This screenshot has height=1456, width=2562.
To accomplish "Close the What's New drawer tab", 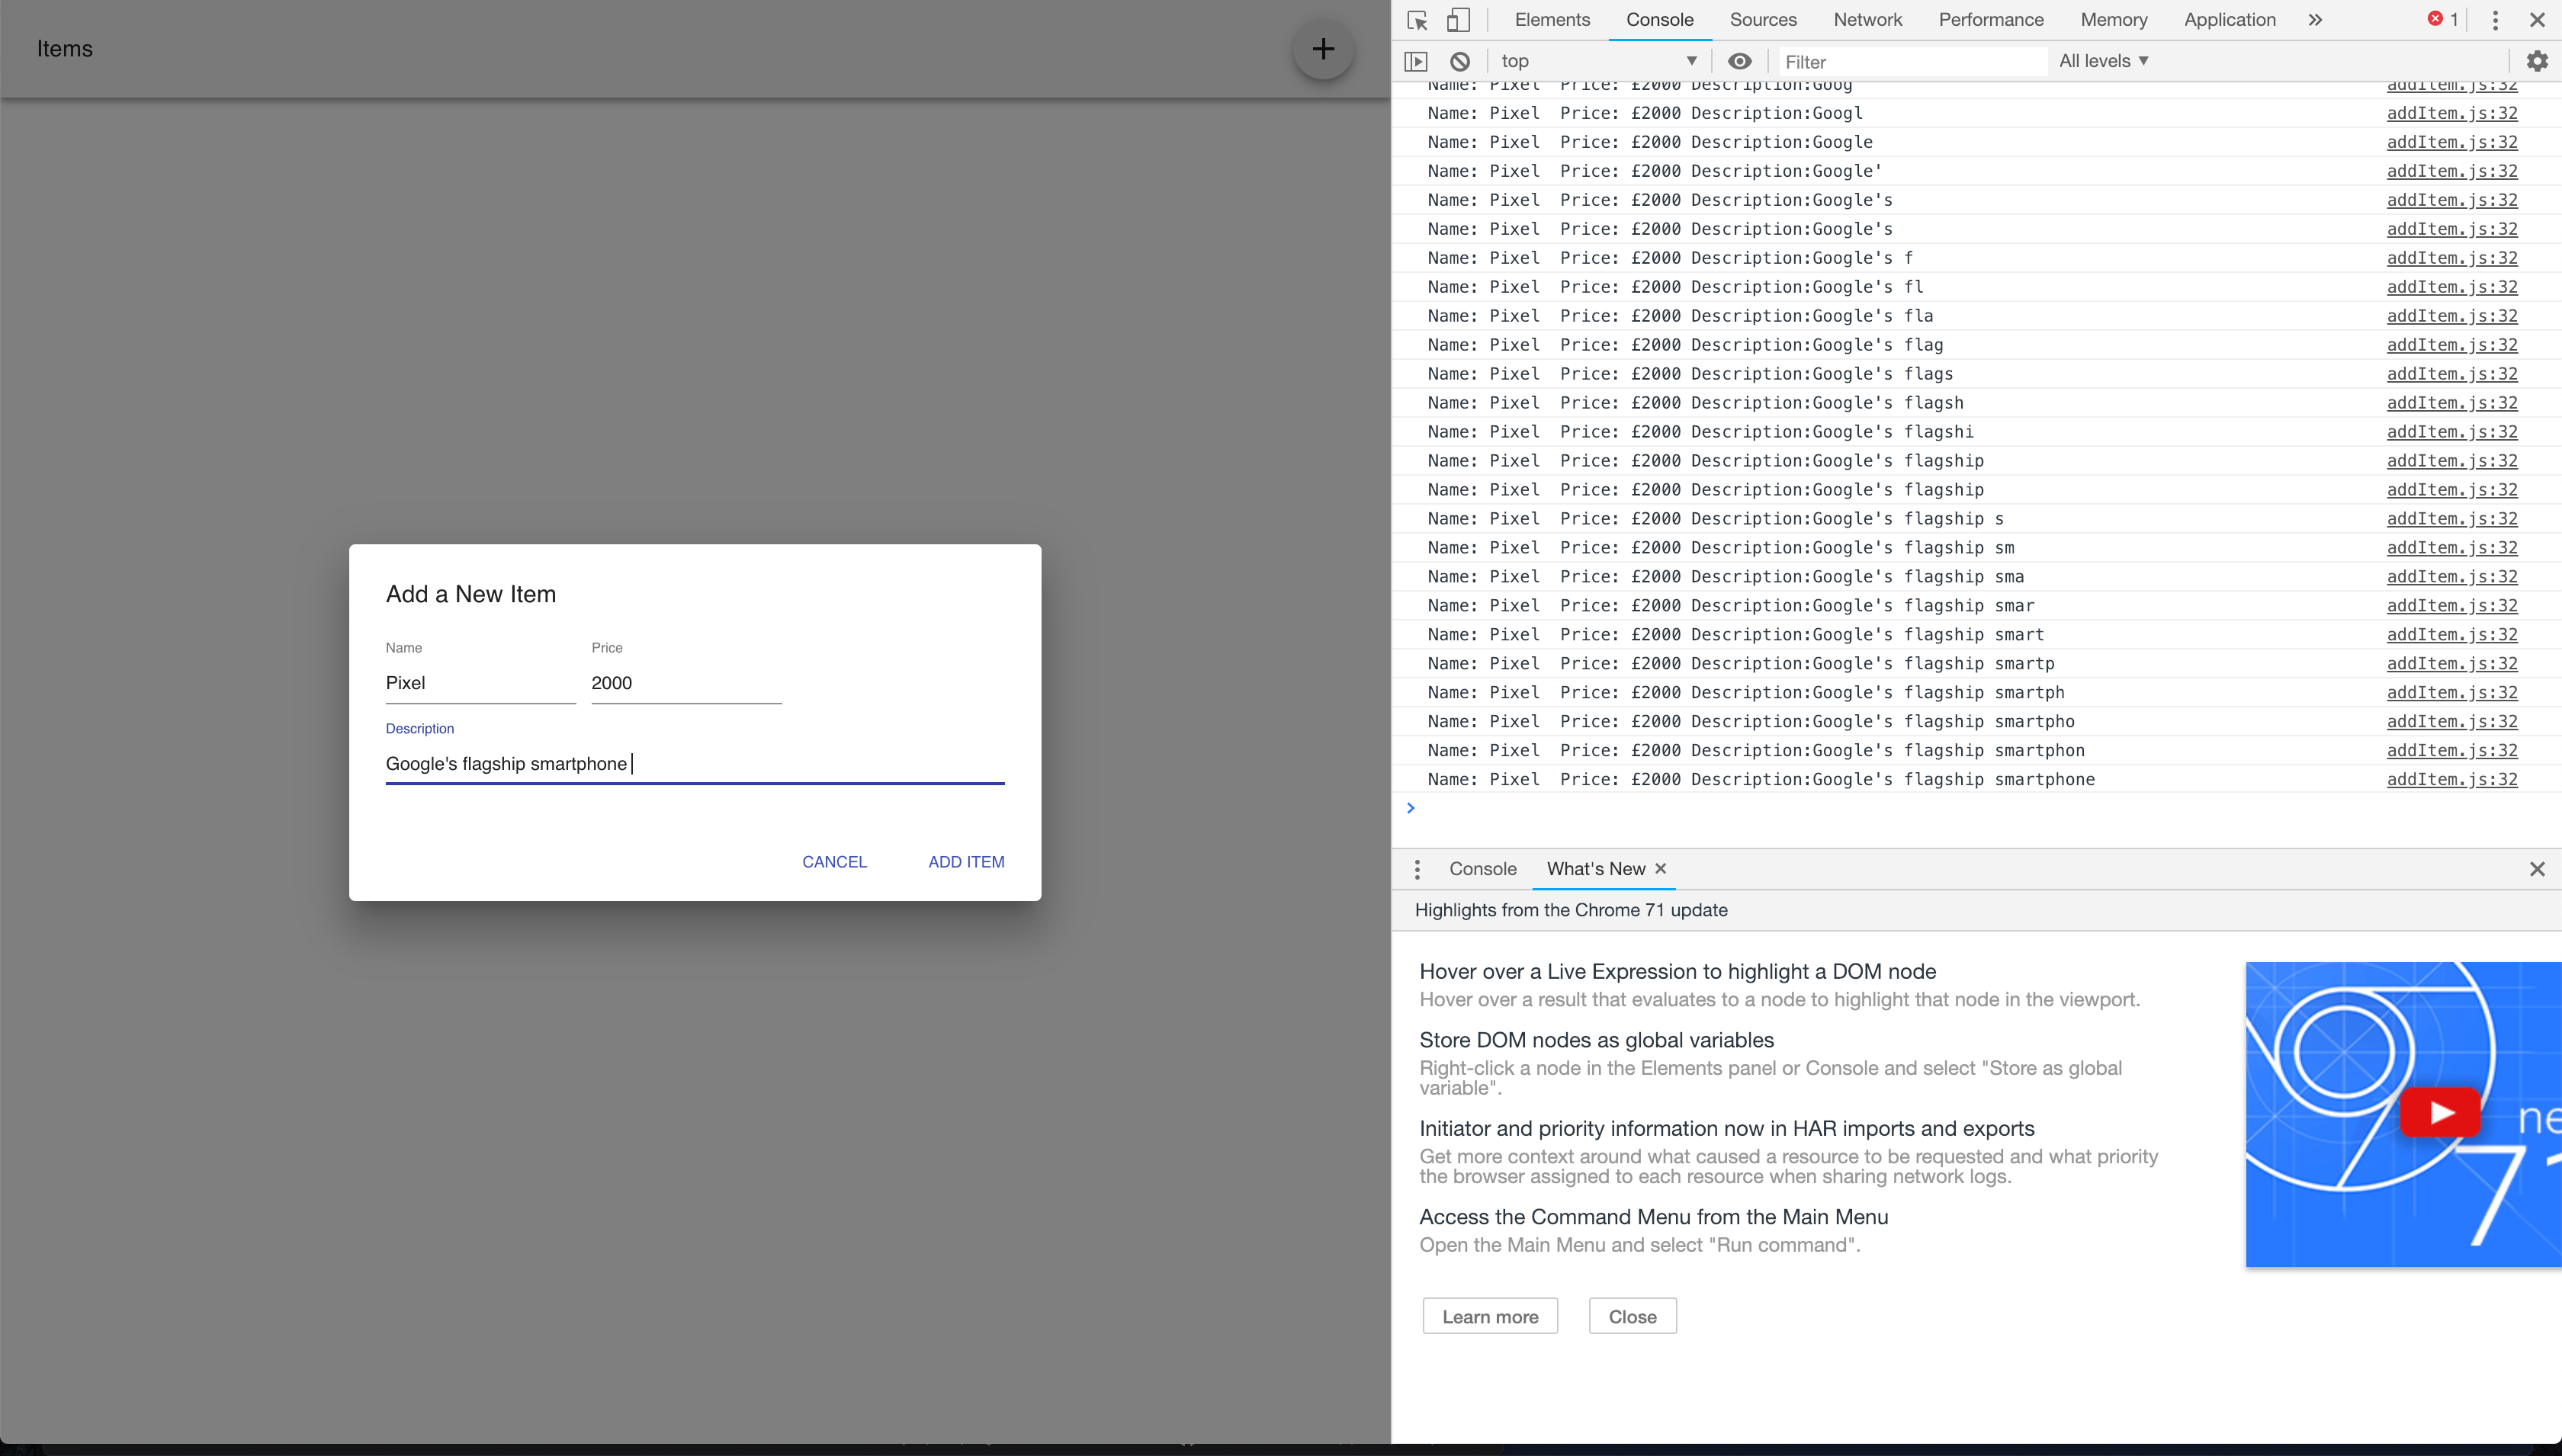I will tap(1661, 868).
